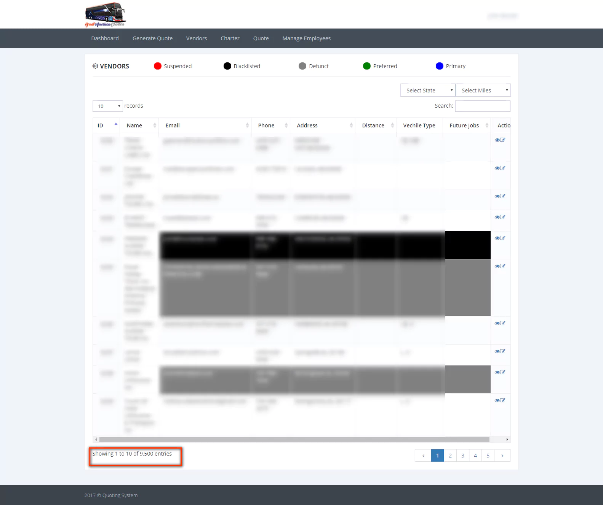The width and height of the screenshot is (603, 505).
Task: Click the Great American Charters bus logo
Action: point(106,15)
